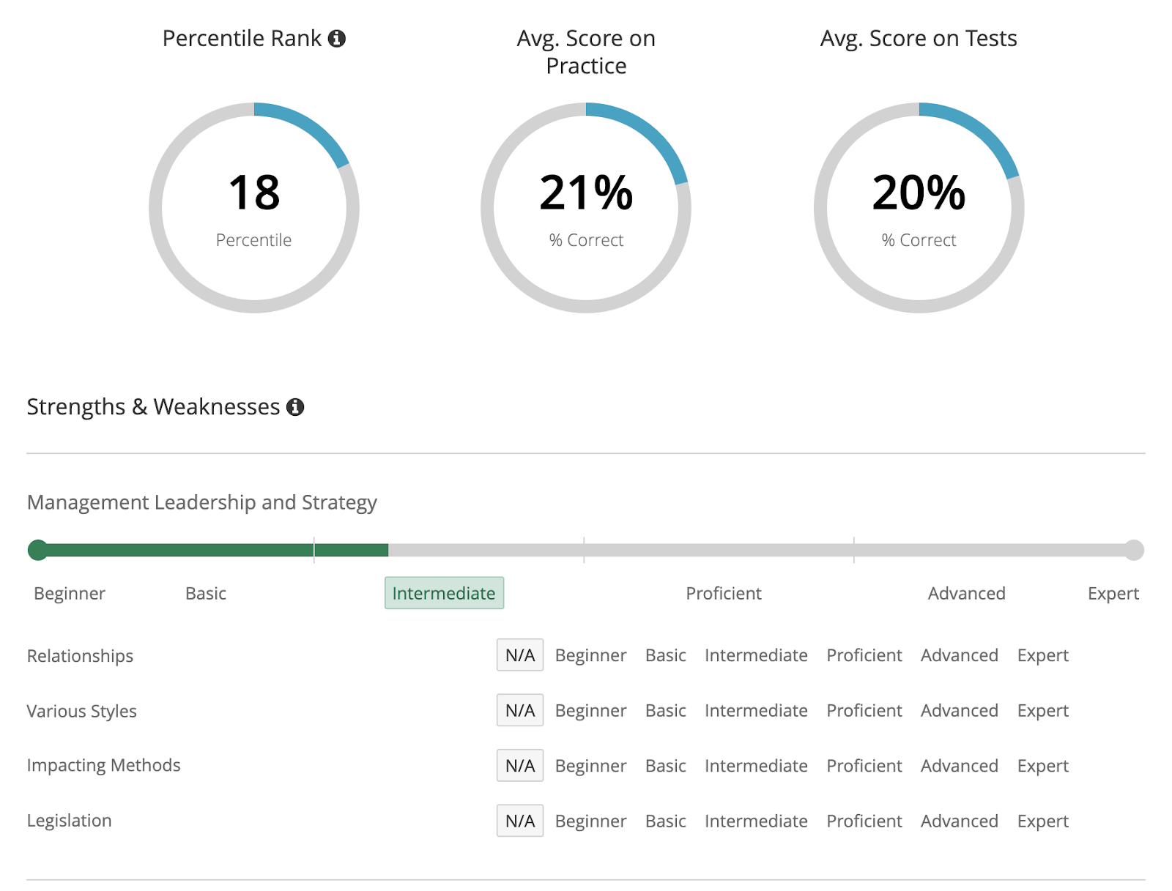Select Advanced for Relationships
The width and height of the screenshot is (1172, 891).
959,655
